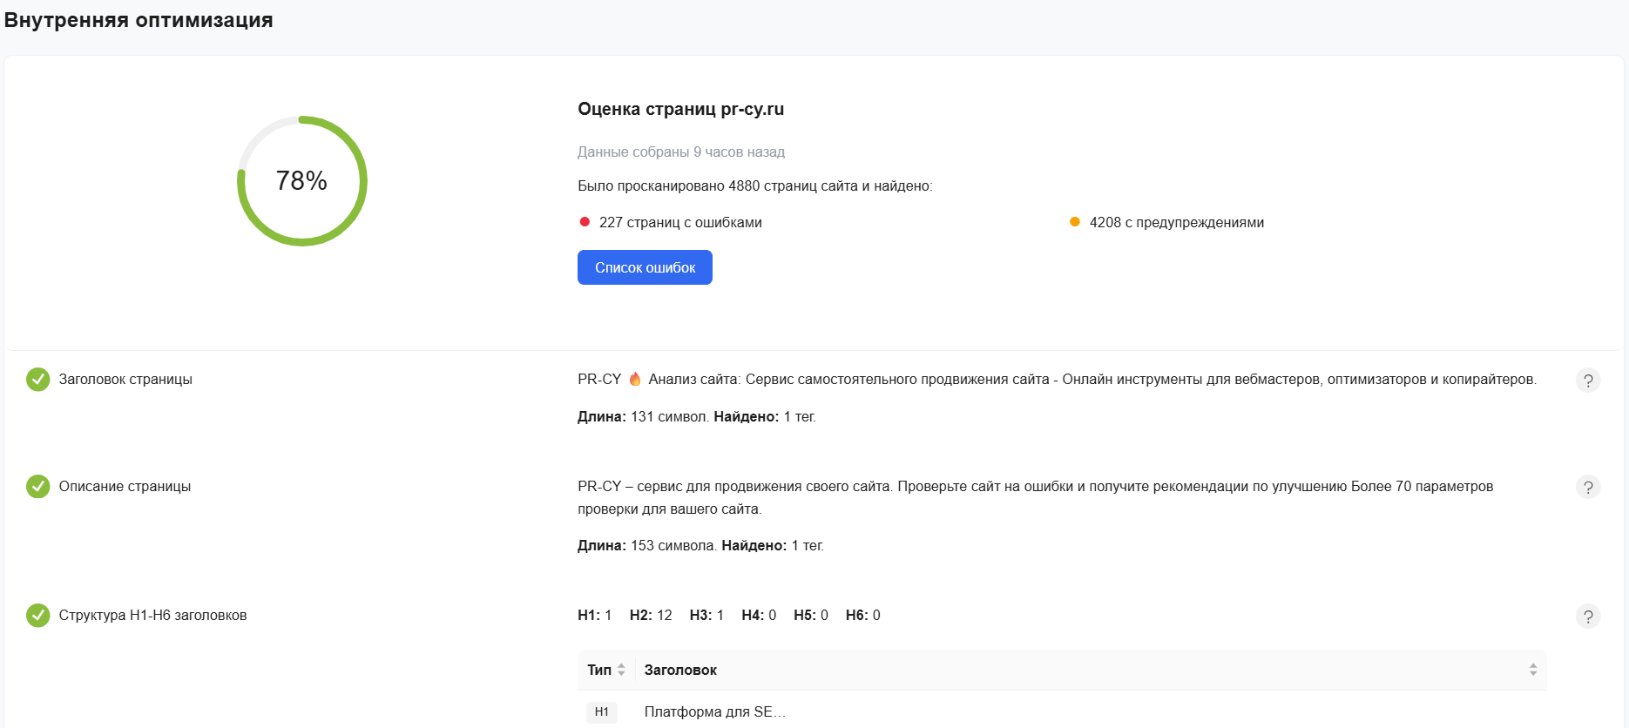
Task: Sort the table by Тип column
Action: click(621, 670)
